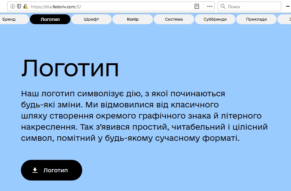Click the download arrow icon on Логотип button
Viewport: 291px width, 191px height.
point(35,170)
